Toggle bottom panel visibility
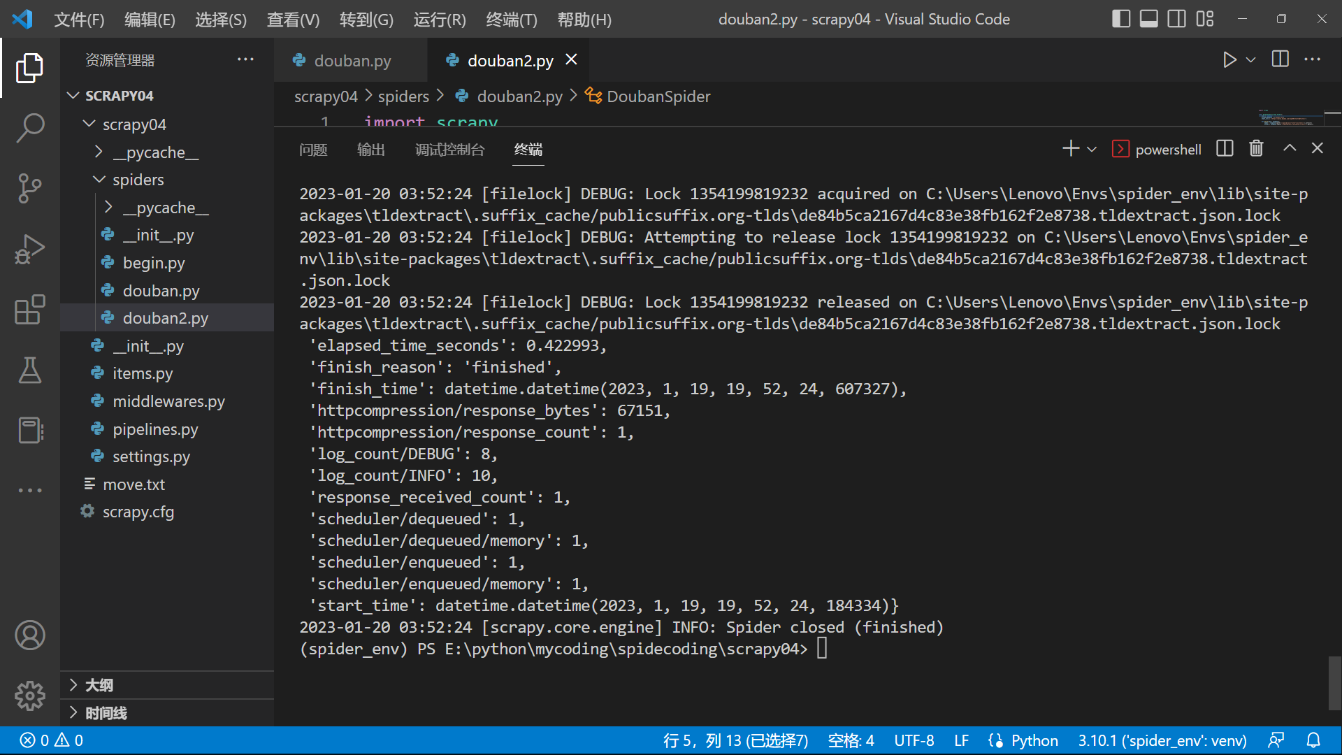Viewport: 1342px width, 755px height. tap(1148, 19)
